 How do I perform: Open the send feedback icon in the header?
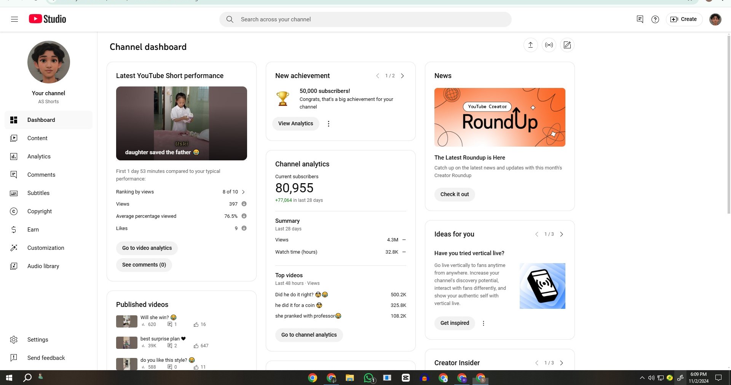tap(640, 19)
